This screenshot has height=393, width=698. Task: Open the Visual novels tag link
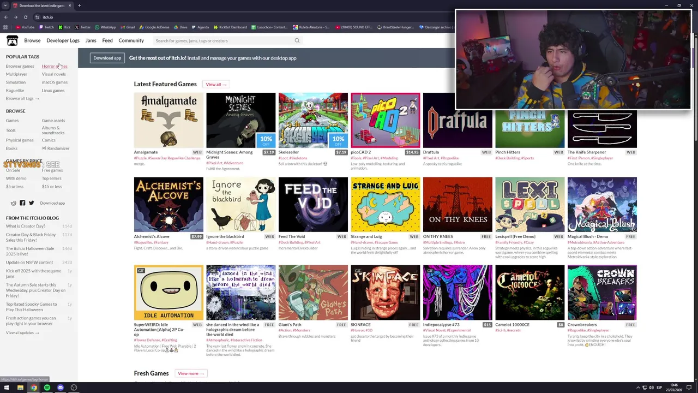click(x=54, y=74)
